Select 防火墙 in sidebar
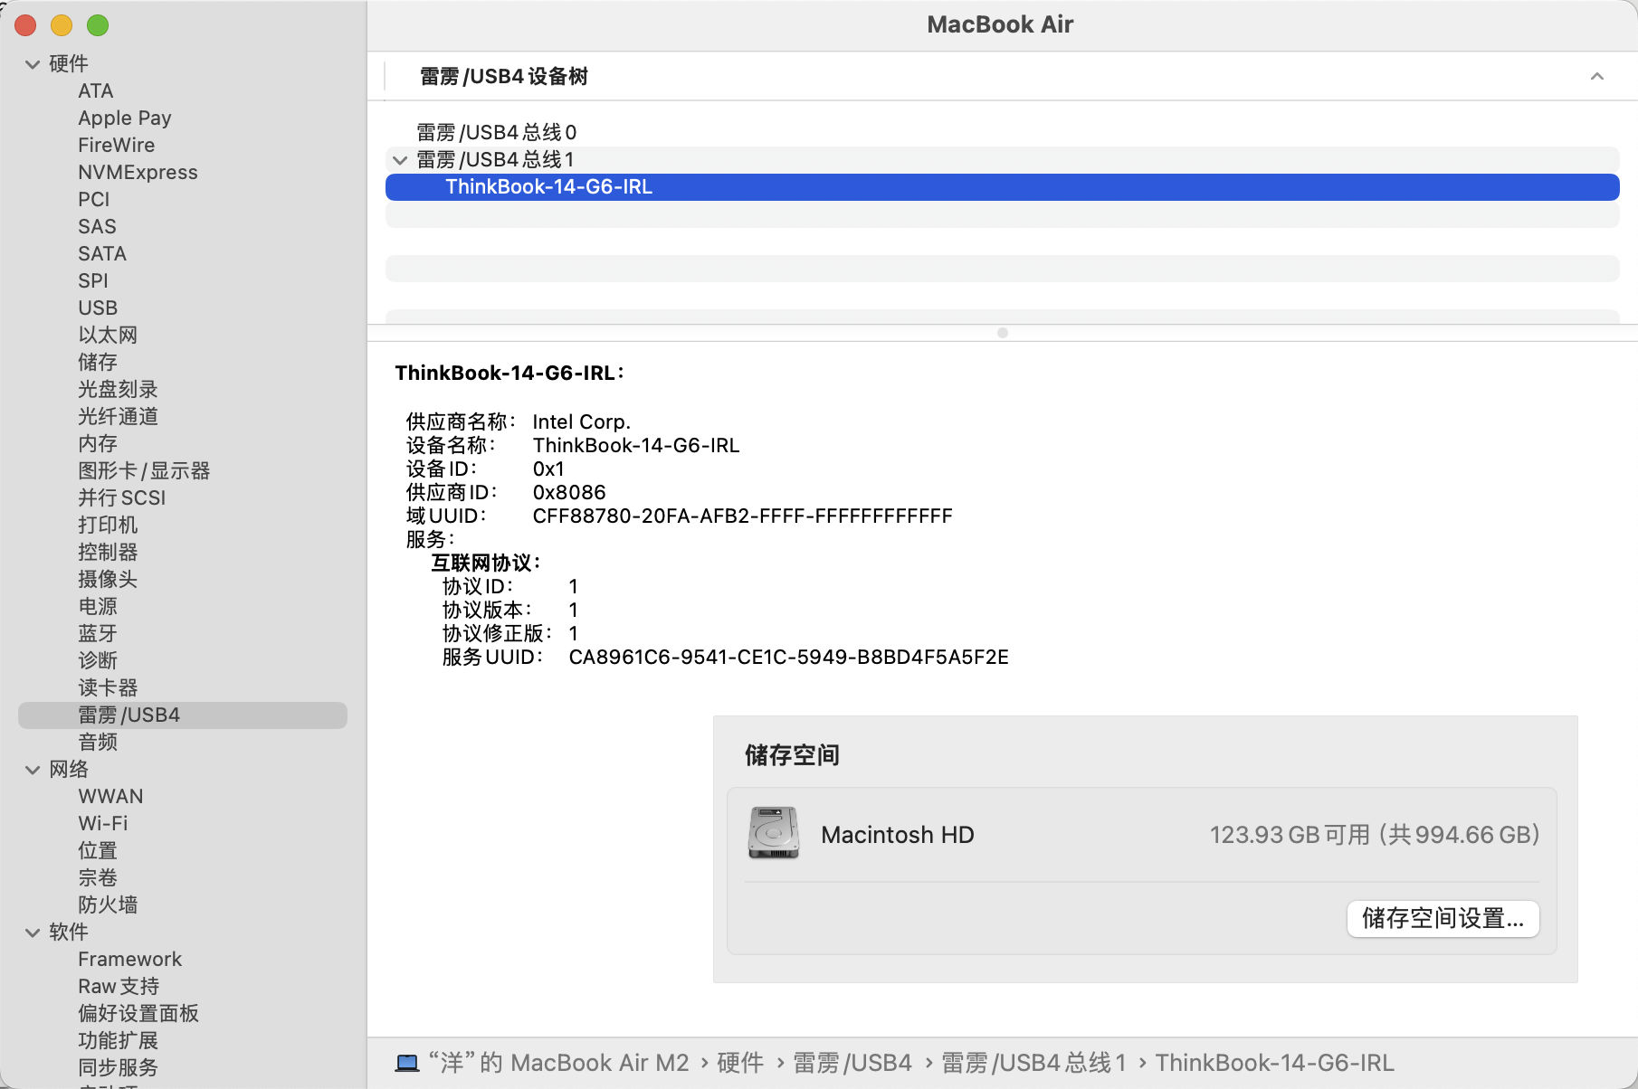This screenshot has width=1638, height=1089. 108,905
